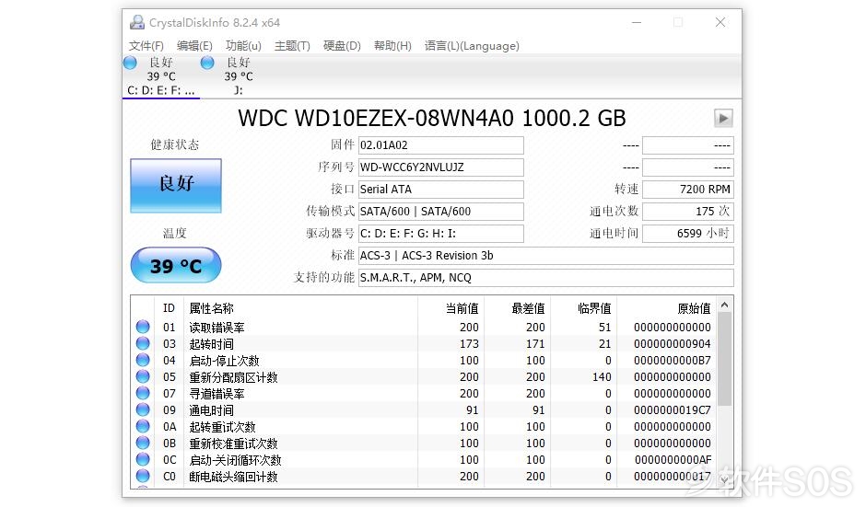Click the power-on hours field 6599 小时
The height and width of the screenshot is (507, 866).
coord(688,234)
